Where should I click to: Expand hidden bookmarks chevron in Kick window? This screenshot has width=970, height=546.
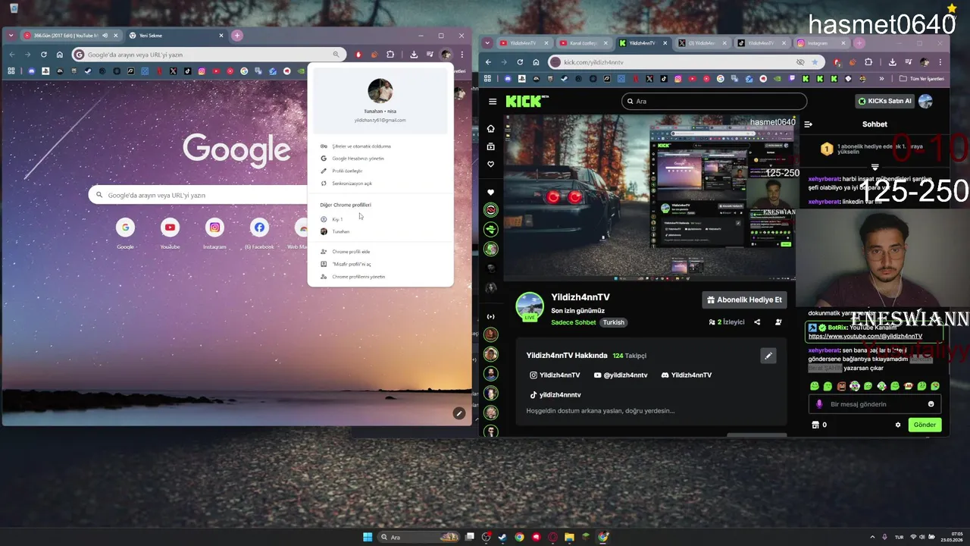coord(881,79)
